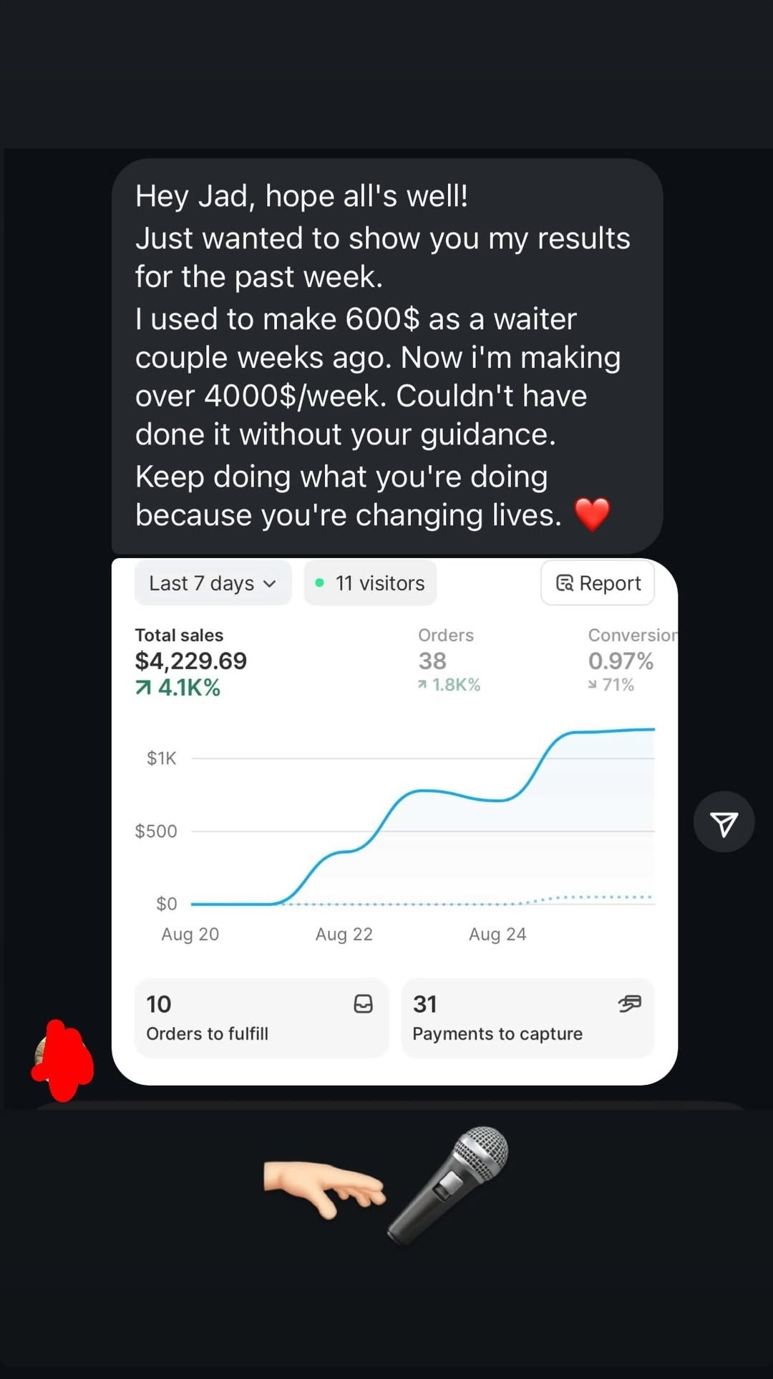The image size is (773, 1379).
Task: Tap the sender's red-covered profile avatar
Action: tap(63, 1061)
